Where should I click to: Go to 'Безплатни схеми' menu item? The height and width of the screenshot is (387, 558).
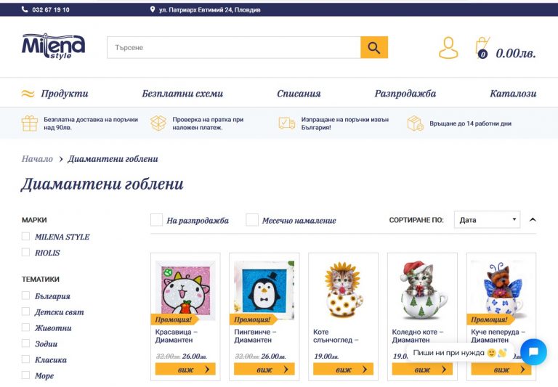tap(182, 94)
